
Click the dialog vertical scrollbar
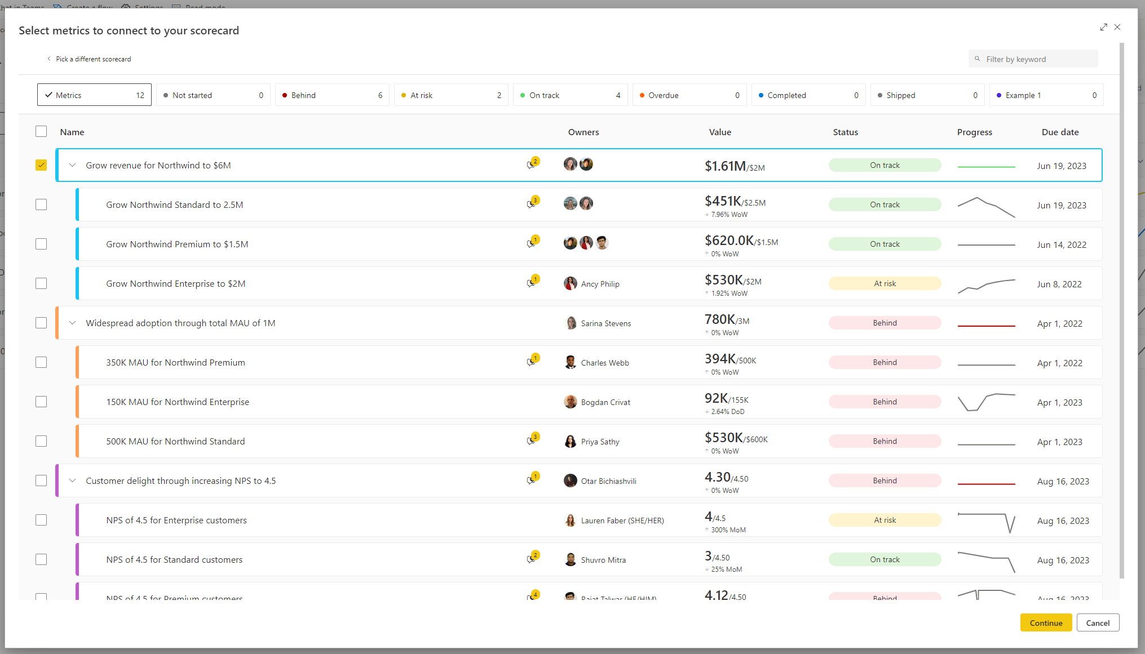pyautogui.click(x=1121, y=310)
